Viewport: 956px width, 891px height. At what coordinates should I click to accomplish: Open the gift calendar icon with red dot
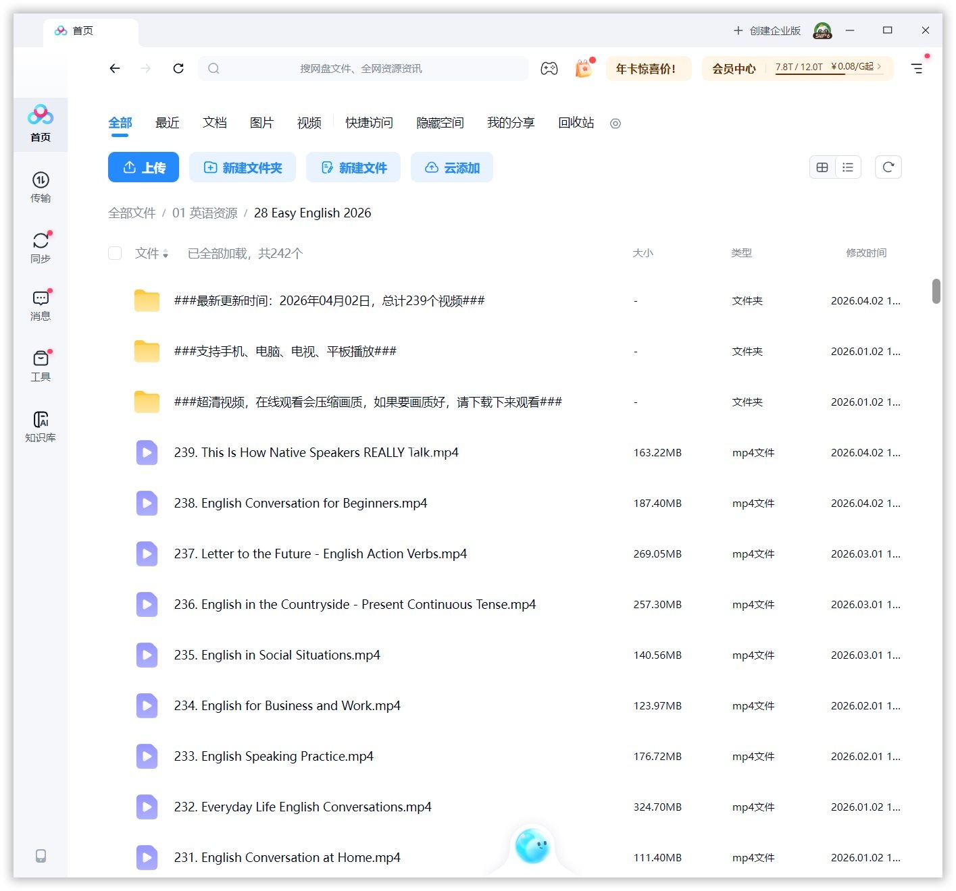(584, 68)
